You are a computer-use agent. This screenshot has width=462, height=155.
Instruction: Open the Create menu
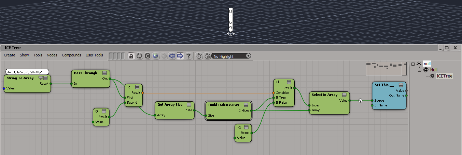pos(10,55)
